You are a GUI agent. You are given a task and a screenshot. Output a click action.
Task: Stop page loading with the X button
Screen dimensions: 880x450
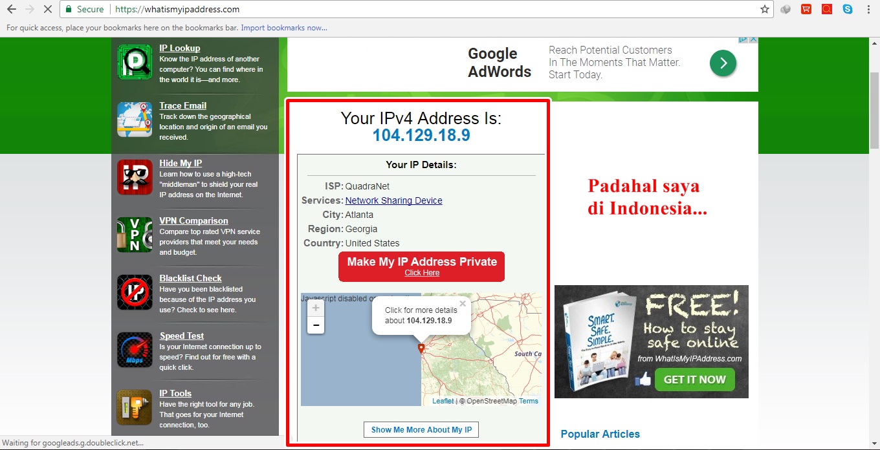(49, 10)
